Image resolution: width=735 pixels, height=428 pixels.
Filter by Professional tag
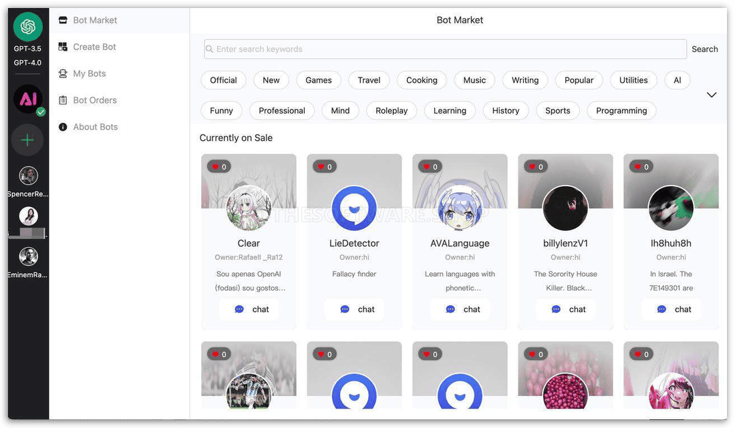pyautogui.click(x=282, y=111)
